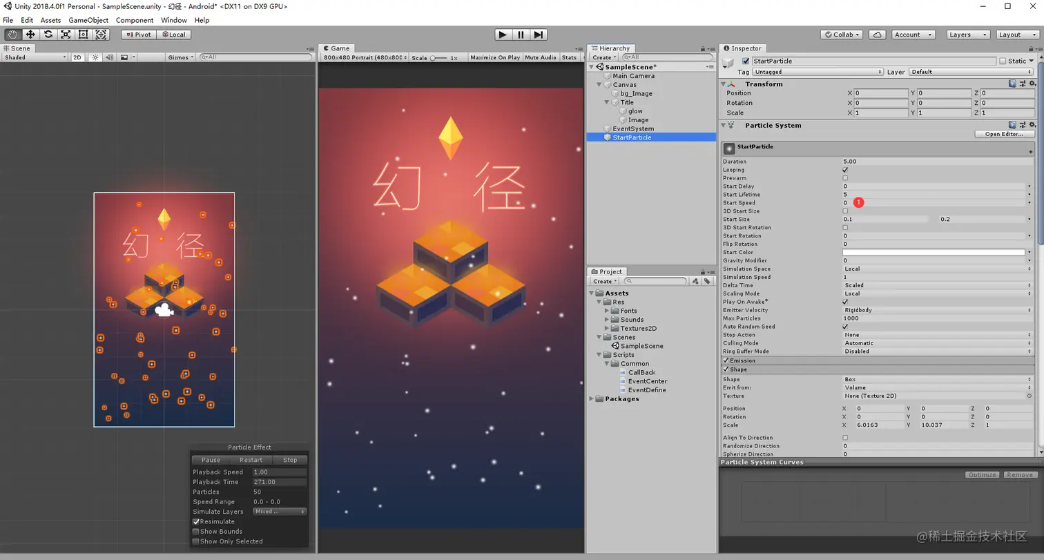Tick the Static checkbox
This screenshot has height=560, width=1044.
(1003, 61)
